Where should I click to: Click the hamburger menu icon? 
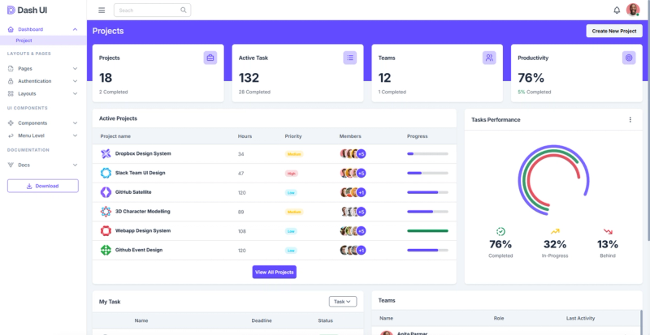click(x=102, y=11)
